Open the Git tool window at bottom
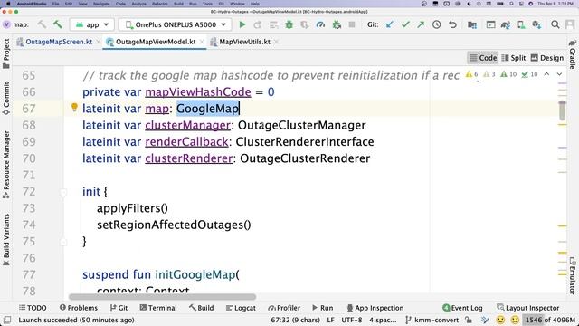 point(119,308)
